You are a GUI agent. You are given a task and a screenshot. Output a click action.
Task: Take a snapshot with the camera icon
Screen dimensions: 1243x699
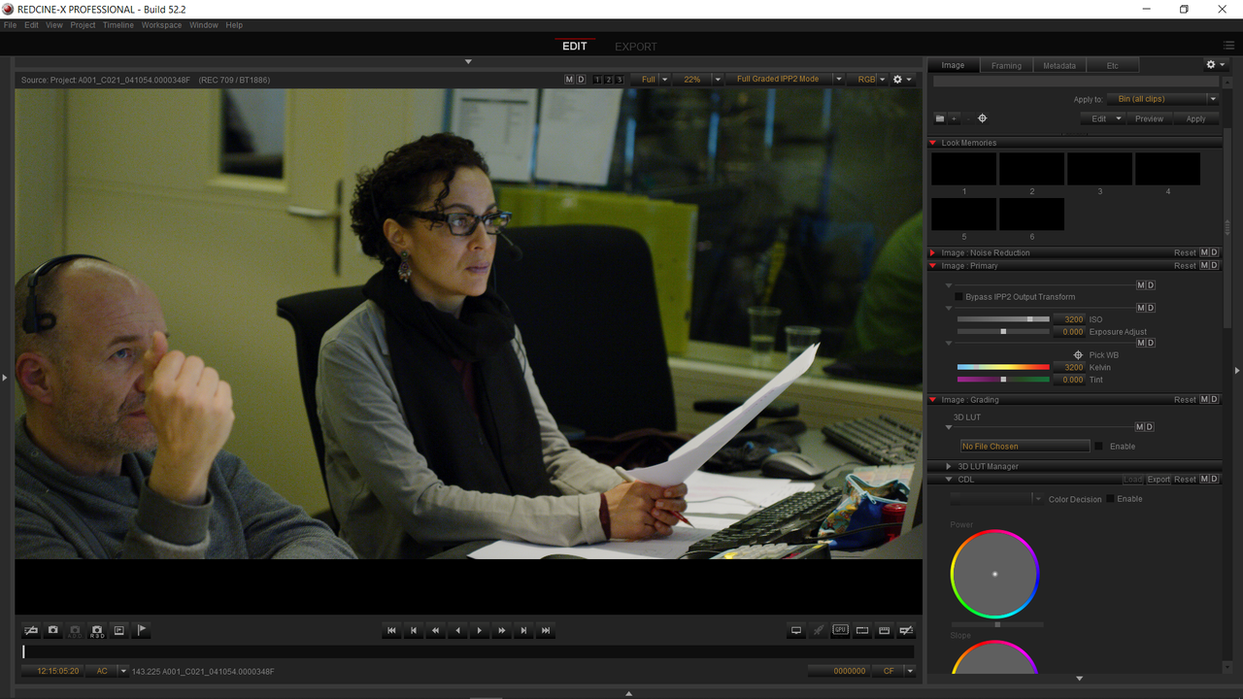(53, 630)
